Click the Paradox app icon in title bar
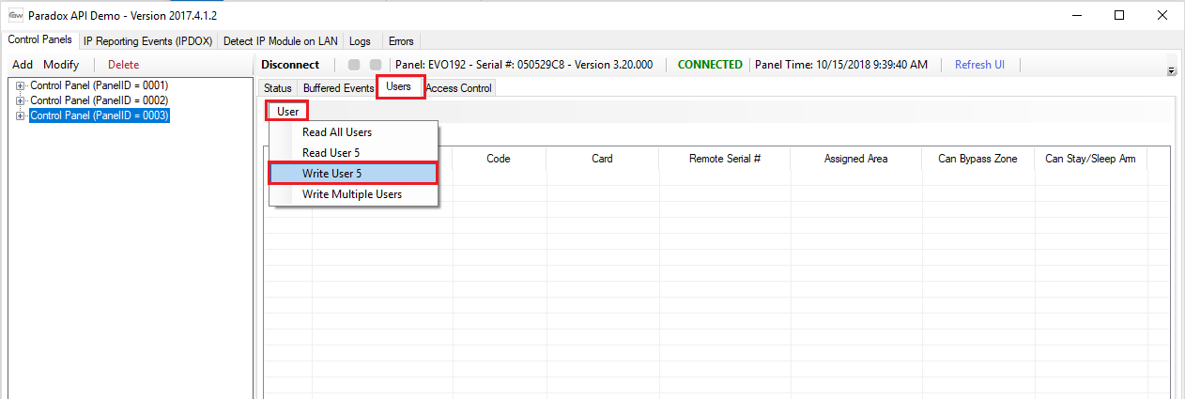This screenshot has height=399, width=1185. 15,16
